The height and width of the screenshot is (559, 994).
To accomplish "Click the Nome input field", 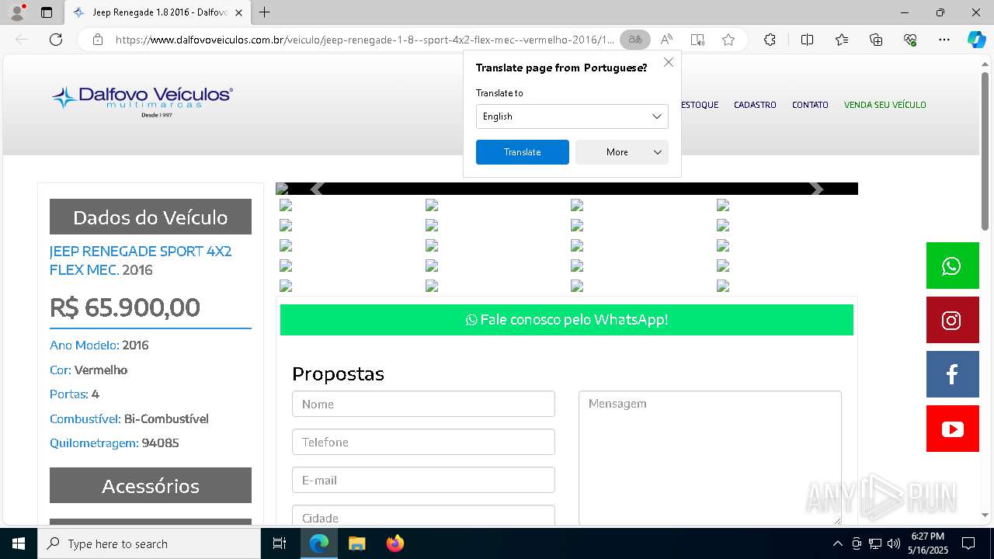I will point(423,404).
